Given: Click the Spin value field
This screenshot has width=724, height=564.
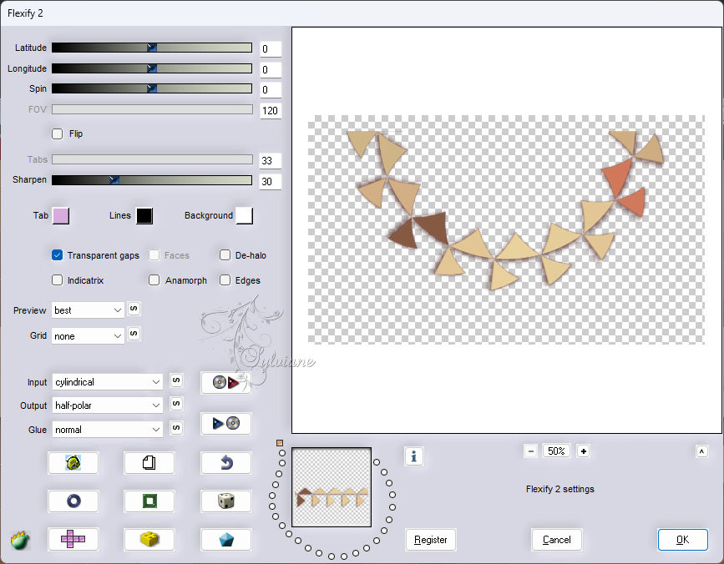Looking at the screenshot, I should coord(271,89).
